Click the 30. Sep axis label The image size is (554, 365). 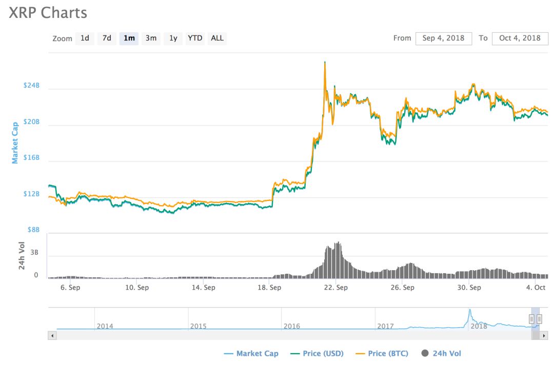tap(469, 288)
